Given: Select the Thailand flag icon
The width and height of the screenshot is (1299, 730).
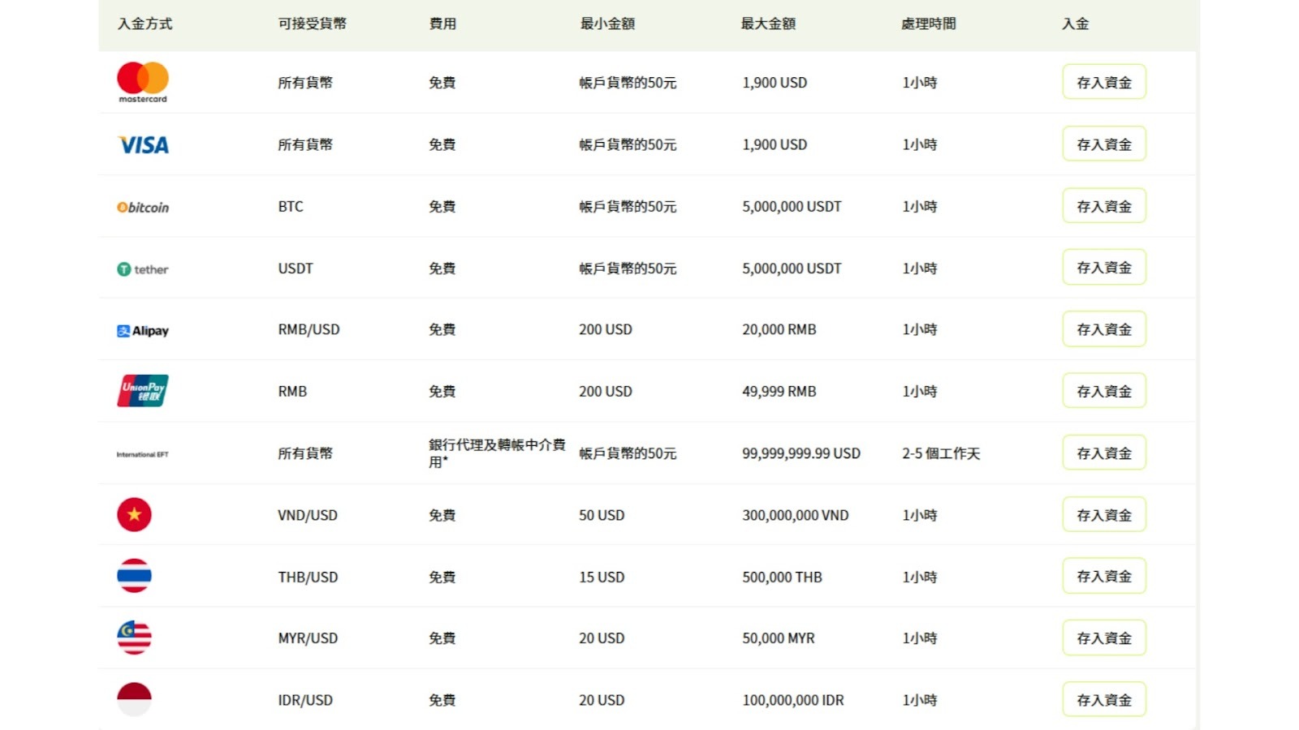Looking at the screenshot, I should tap(134, 576).
